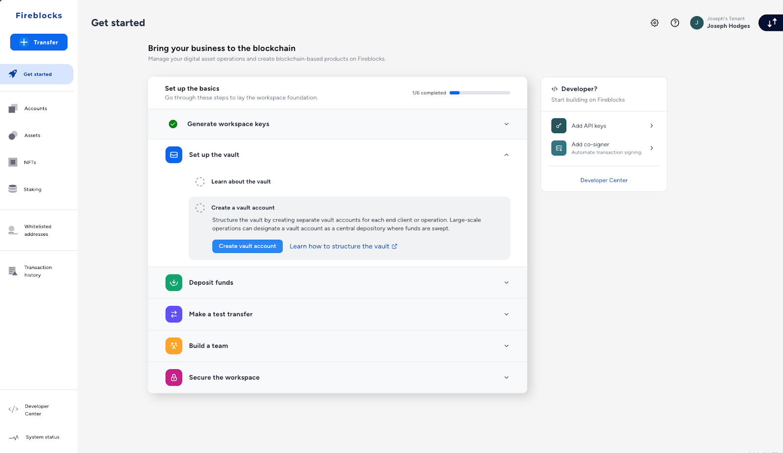Click the Fireblocks logo
This screenshot has width=783, height=453.
(x=39, y=15)
